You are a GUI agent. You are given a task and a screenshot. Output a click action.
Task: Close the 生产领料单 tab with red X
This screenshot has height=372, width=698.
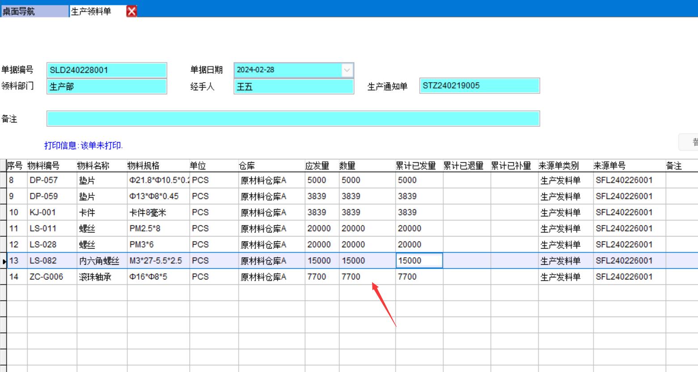pyautogui.click(x=131, y=11)
